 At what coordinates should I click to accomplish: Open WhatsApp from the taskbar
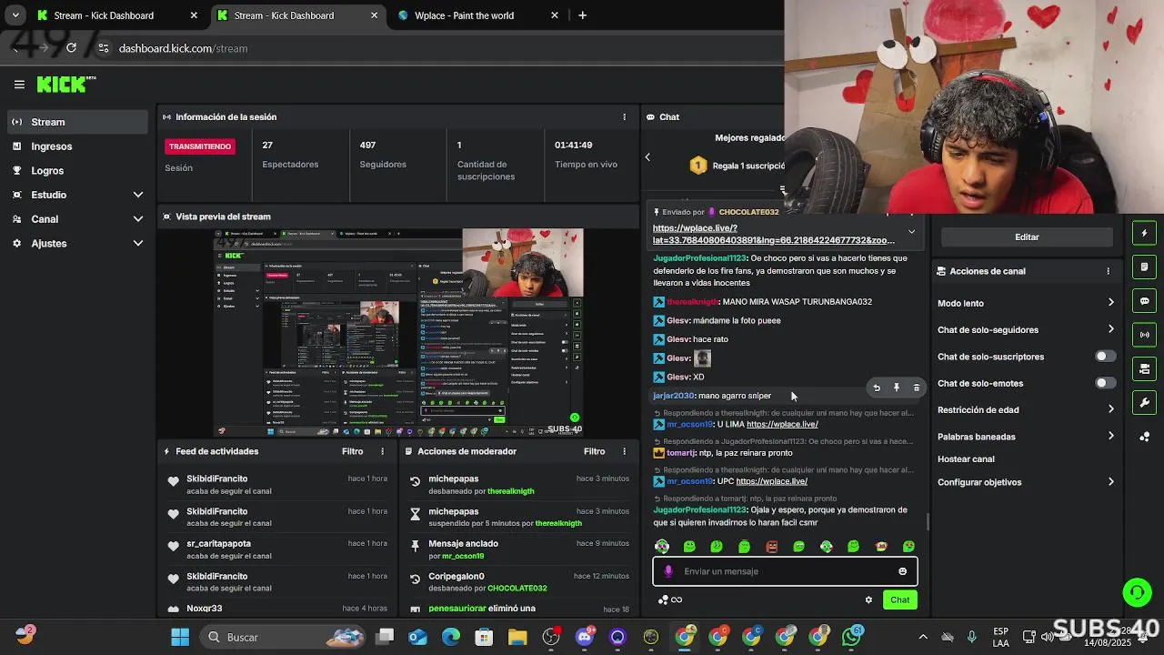pos(852,637)
